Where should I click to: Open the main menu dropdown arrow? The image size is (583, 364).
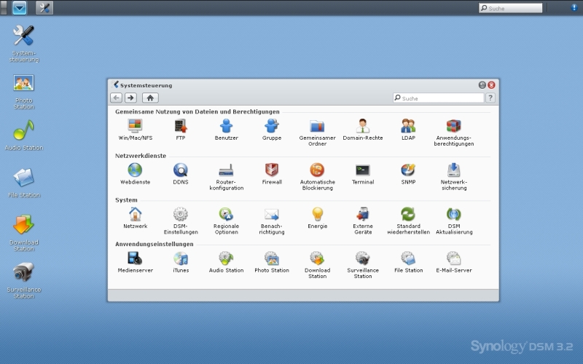pos(20,8)
